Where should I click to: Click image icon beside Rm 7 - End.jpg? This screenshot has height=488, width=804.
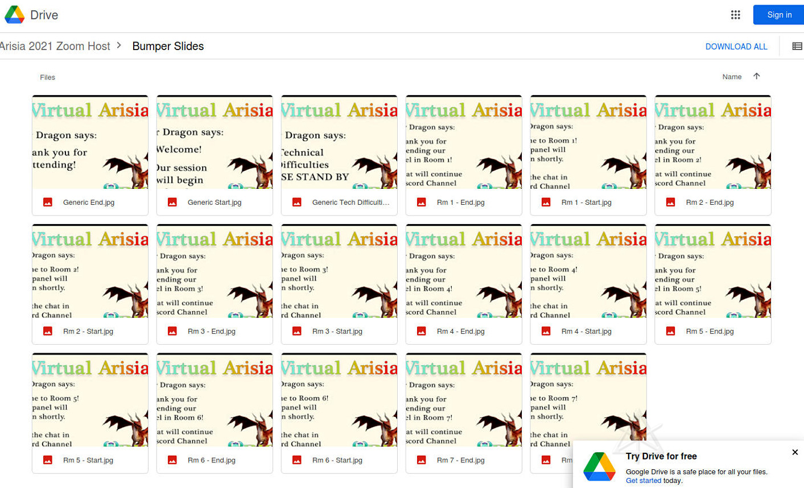click(422, 460)
